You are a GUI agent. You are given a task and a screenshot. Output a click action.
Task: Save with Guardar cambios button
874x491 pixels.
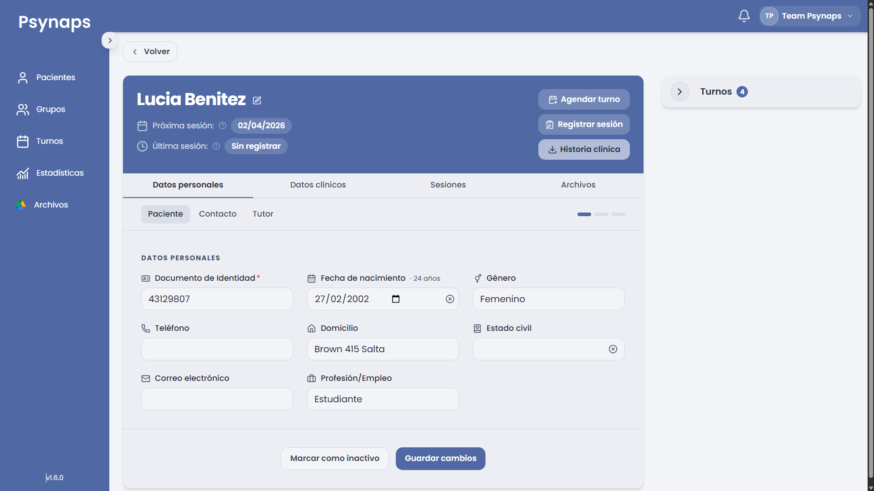440,459
